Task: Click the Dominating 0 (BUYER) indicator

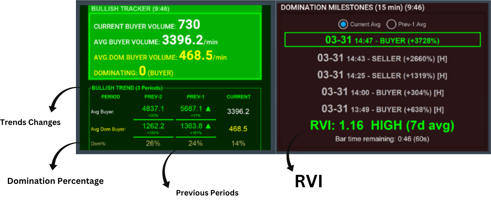Action: [142, 71]
